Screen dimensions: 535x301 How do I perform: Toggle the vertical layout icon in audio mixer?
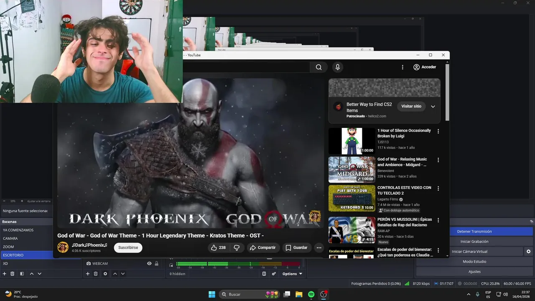[x=264, y=274]
